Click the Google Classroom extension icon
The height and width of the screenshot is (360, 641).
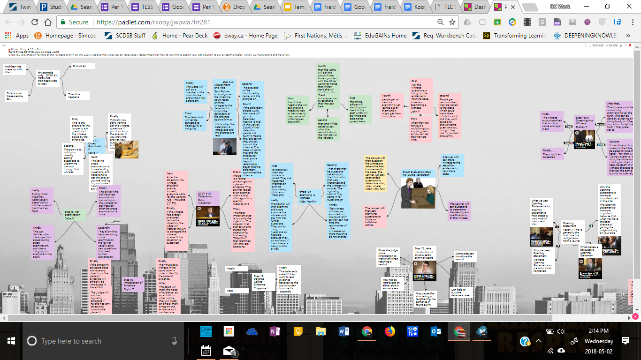[x=497, y=22]
